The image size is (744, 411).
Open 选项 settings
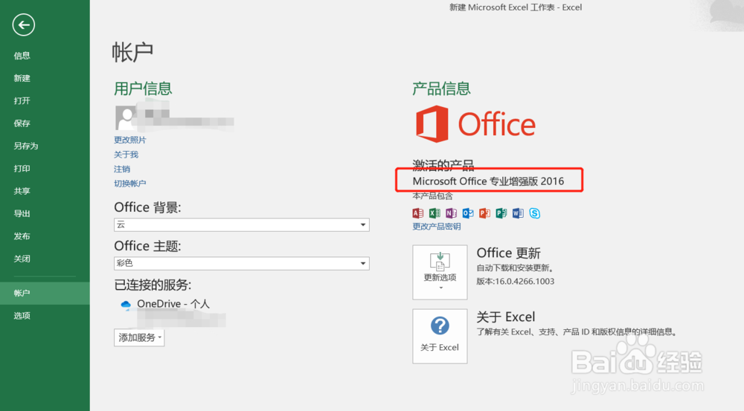[x=22, y=316]
